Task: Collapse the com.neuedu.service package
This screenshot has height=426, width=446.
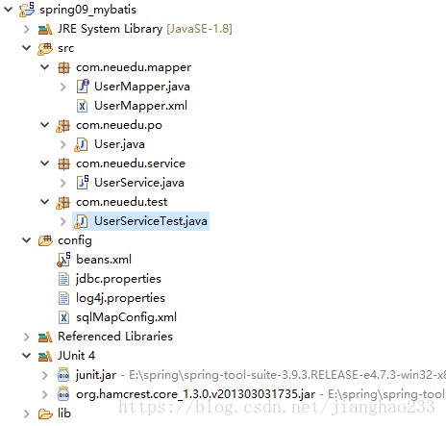Action: (45, 163)
